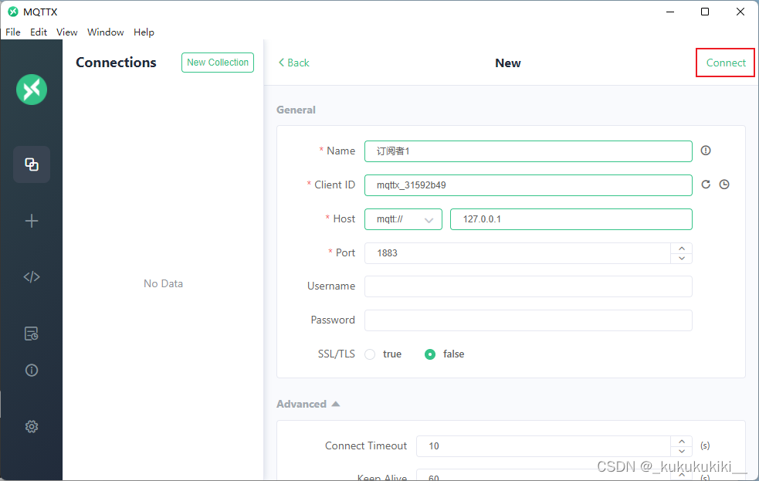Regenerate the Client ID with refresh icon
Screen dimensions: 759x481
(x=706, y=185)
